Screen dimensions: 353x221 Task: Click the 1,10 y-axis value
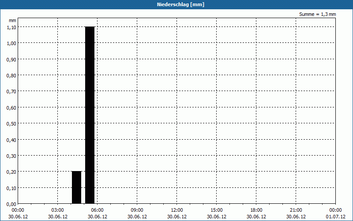point(11,27)
